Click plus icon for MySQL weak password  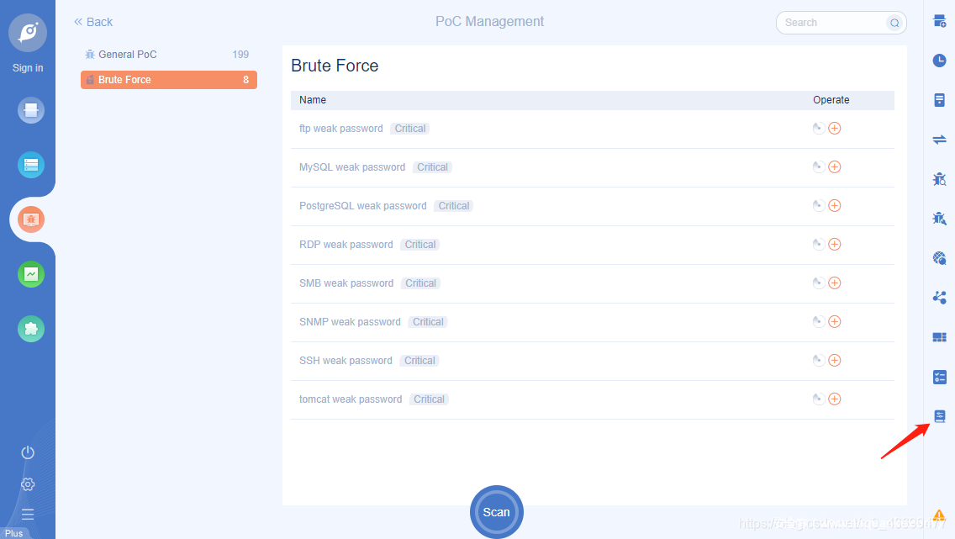(835, 167)
